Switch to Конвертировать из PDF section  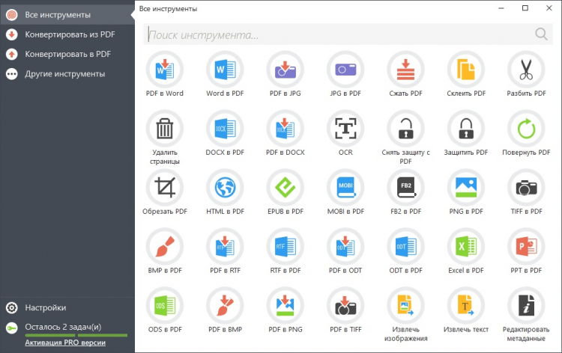[67, 34]
